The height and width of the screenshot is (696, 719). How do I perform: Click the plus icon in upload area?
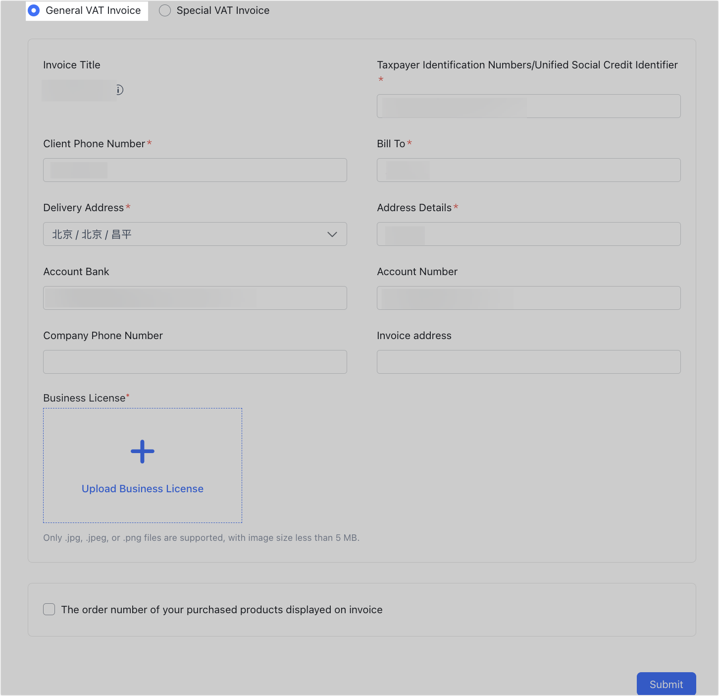point(142,451)
